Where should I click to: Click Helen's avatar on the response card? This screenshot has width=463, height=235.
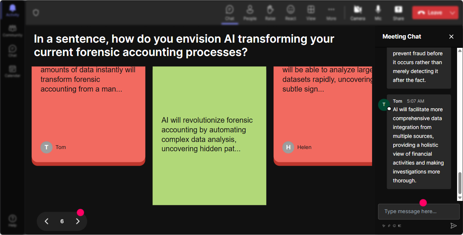[288, 147]
